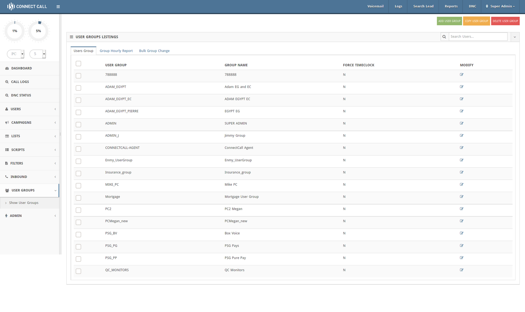This screenshot has height=312, width=525.
Task: Click the Add User Group button
Action: [449, 21]
